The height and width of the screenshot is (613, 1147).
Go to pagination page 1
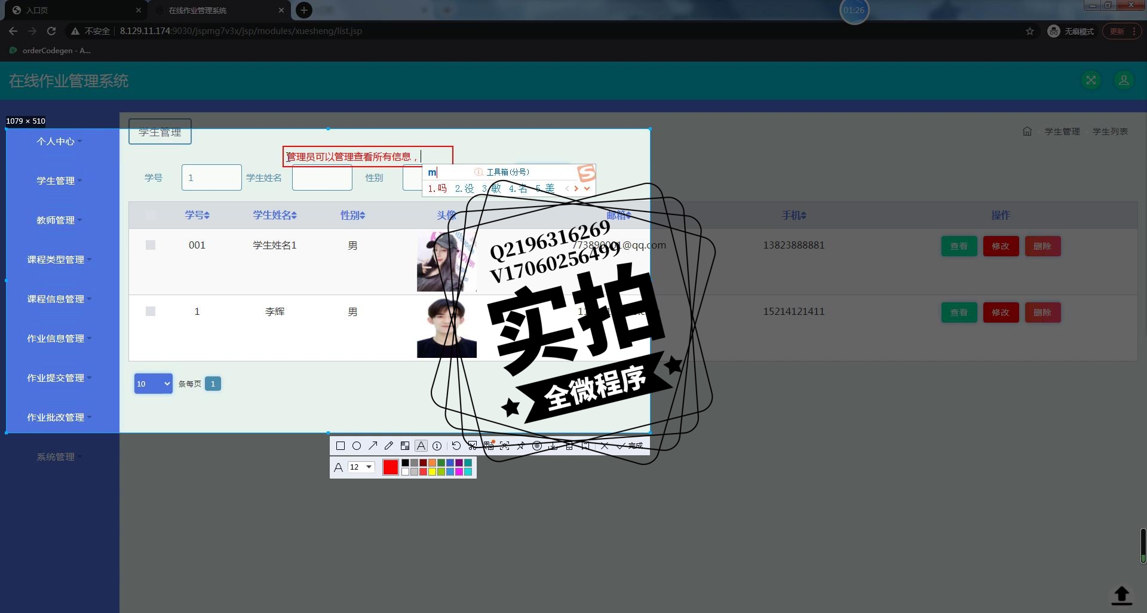(213, 384)
